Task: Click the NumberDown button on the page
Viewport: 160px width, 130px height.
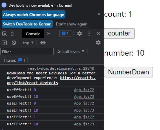Action: [128, 72]
